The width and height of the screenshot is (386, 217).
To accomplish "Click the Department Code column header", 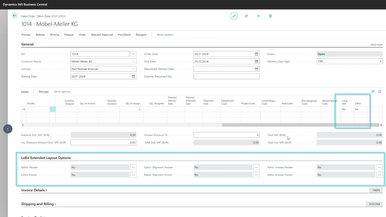I will [227, 102].
